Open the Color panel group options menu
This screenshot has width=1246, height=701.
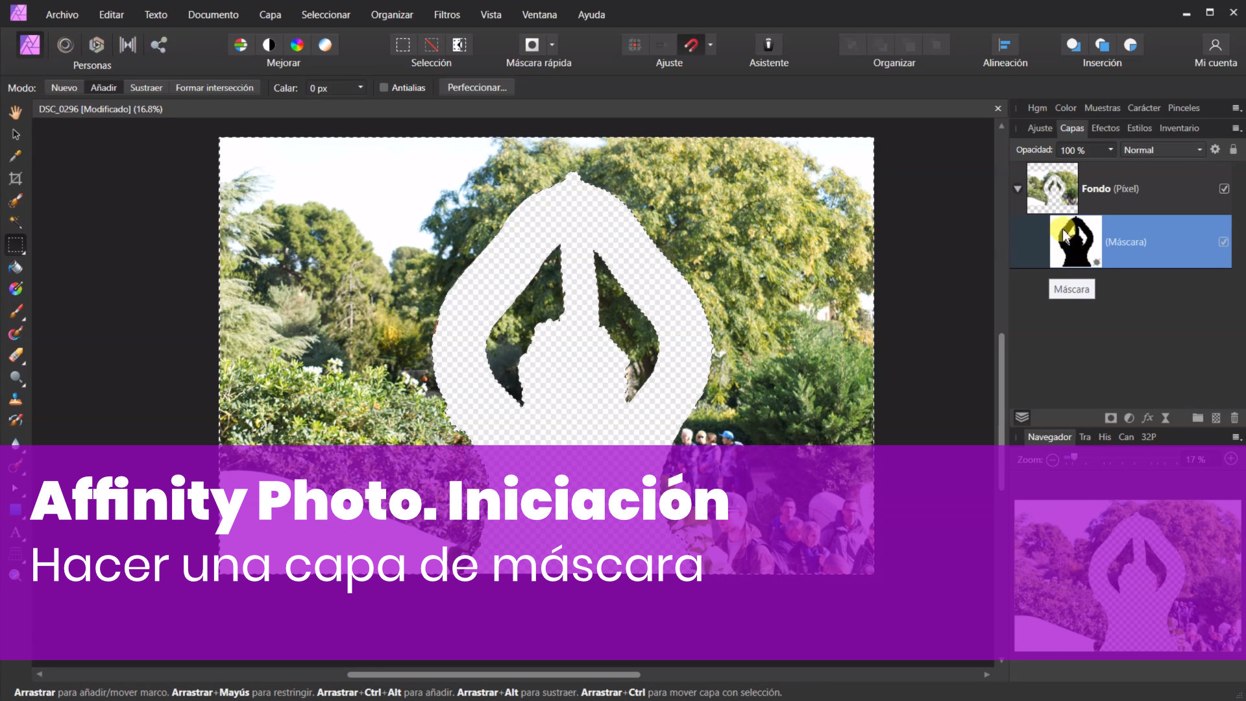click(x=1236, y=108)
